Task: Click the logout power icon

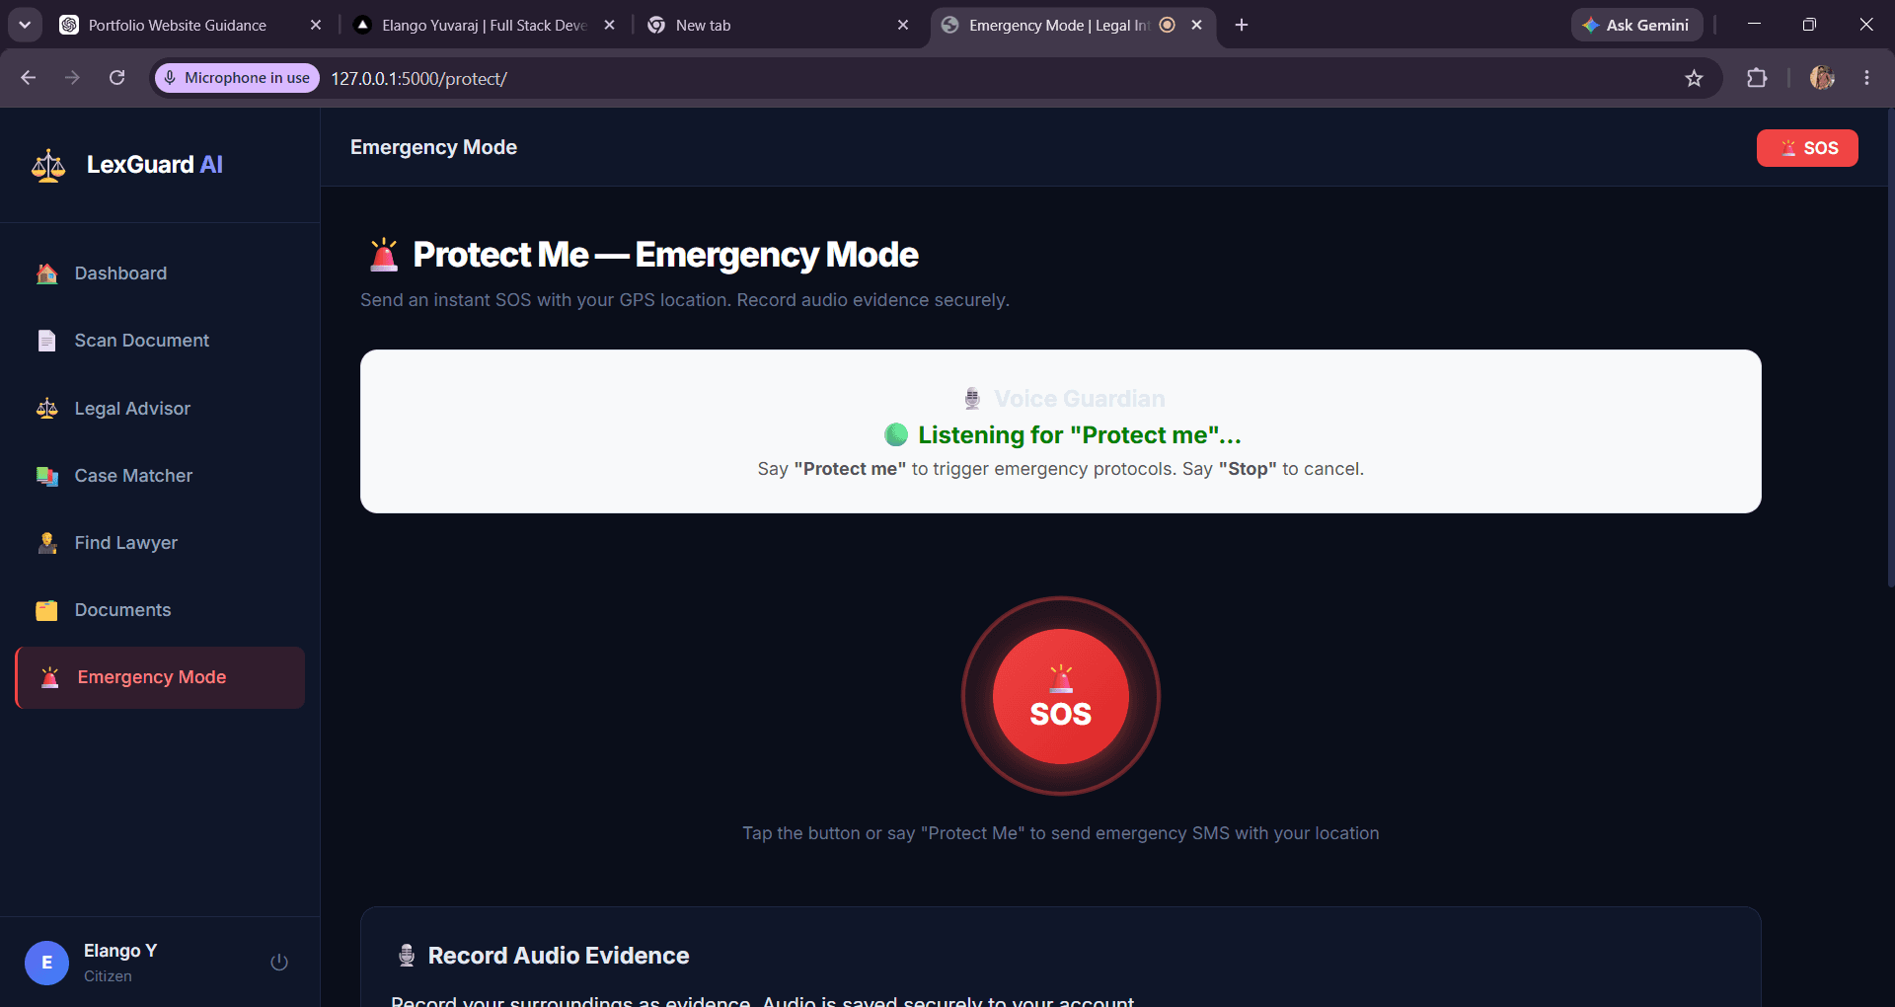Action: pyautogui.click(x=279, y=962)
